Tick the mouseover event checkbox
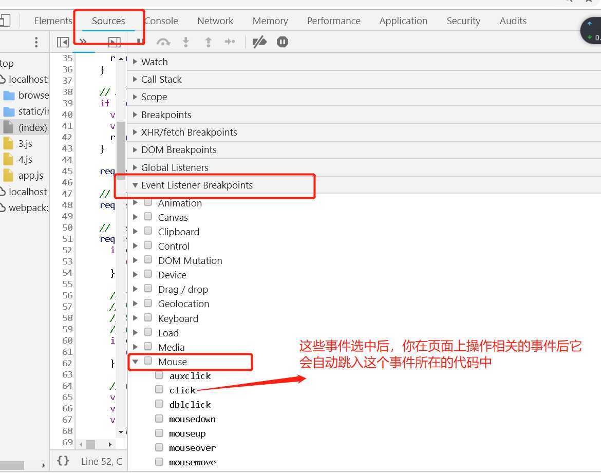This screenshot has height=473, width=601. click(x=159, y=447)
